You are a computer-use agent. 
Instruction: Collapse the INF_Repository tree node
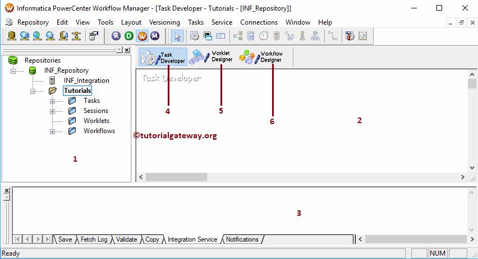(x=13, y=71)
